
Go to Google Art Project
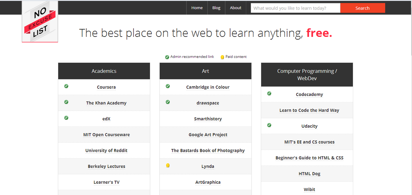coord(208,135)
